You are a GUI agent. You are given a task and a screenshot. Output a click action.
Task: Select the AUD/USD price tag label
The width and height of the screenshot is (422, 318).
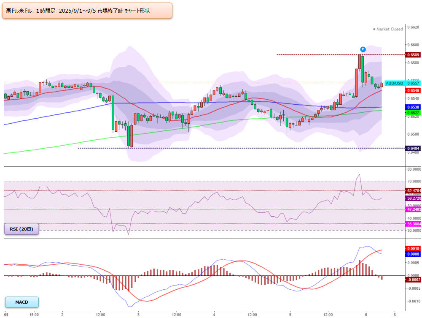click(395, 83)
